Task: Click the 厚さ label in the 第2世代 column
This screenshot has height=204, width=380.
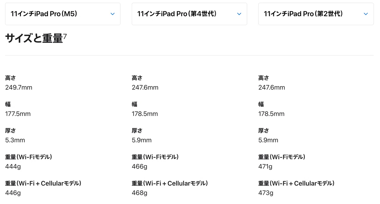Action: tap(264, 131)
